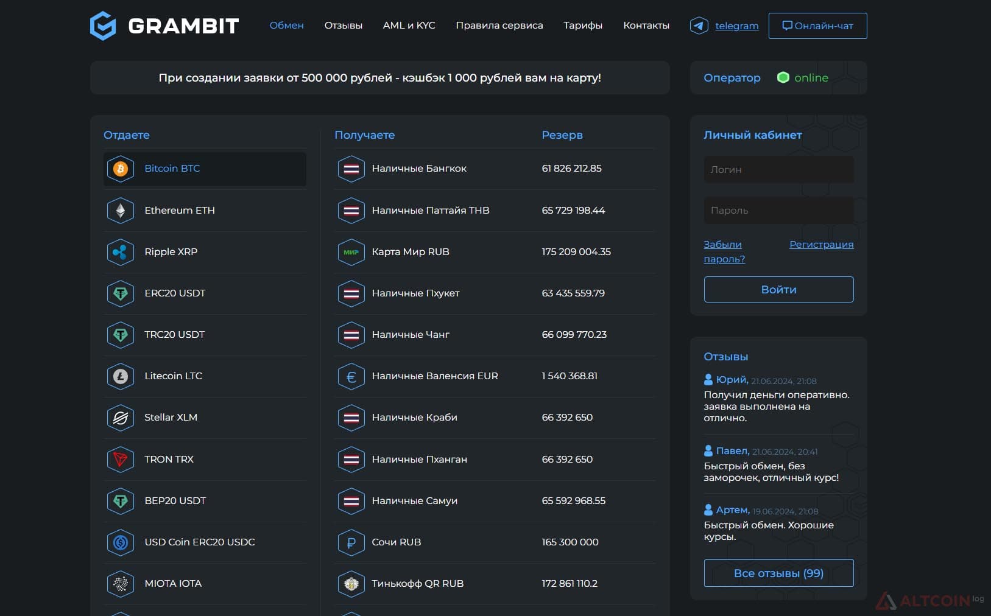Image resolution: width=991 pixels, height=616 pixels.
Task: Click the green online status indicator
Action: [x=783, y=77]
